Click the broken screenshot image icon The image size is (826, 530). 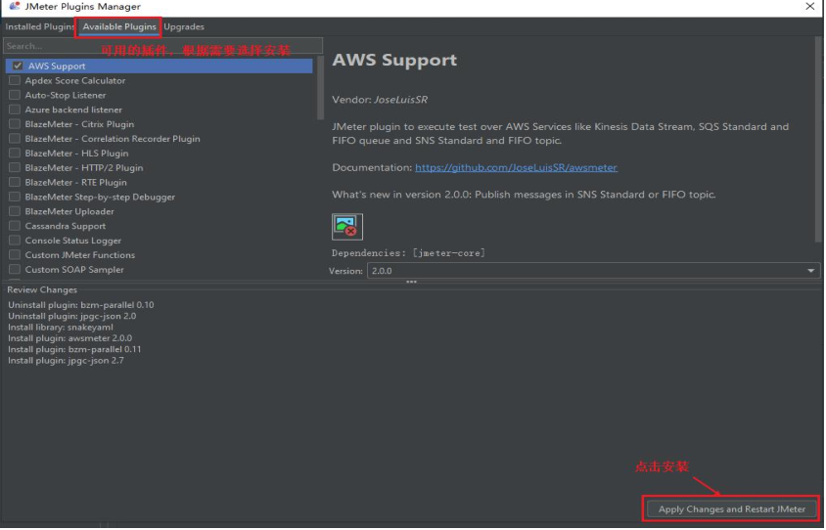347,226
